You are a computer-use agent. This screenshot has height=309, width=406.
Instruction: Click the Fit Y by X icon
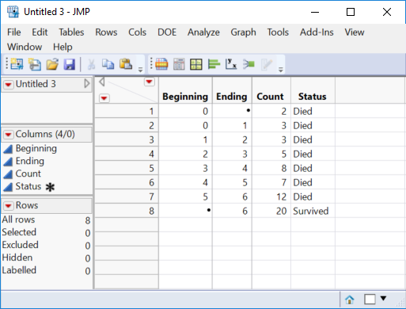click(x=231, y=64)
